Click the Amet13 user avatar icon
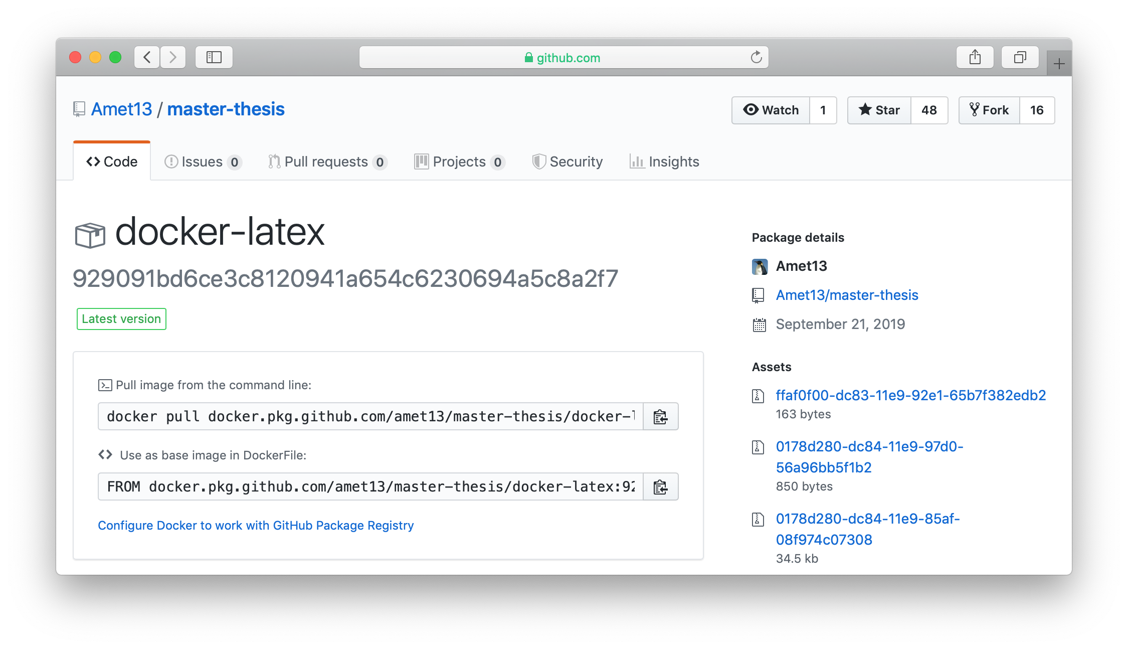The width and height of the screenshot is (1128, 649). pos(760,265)
